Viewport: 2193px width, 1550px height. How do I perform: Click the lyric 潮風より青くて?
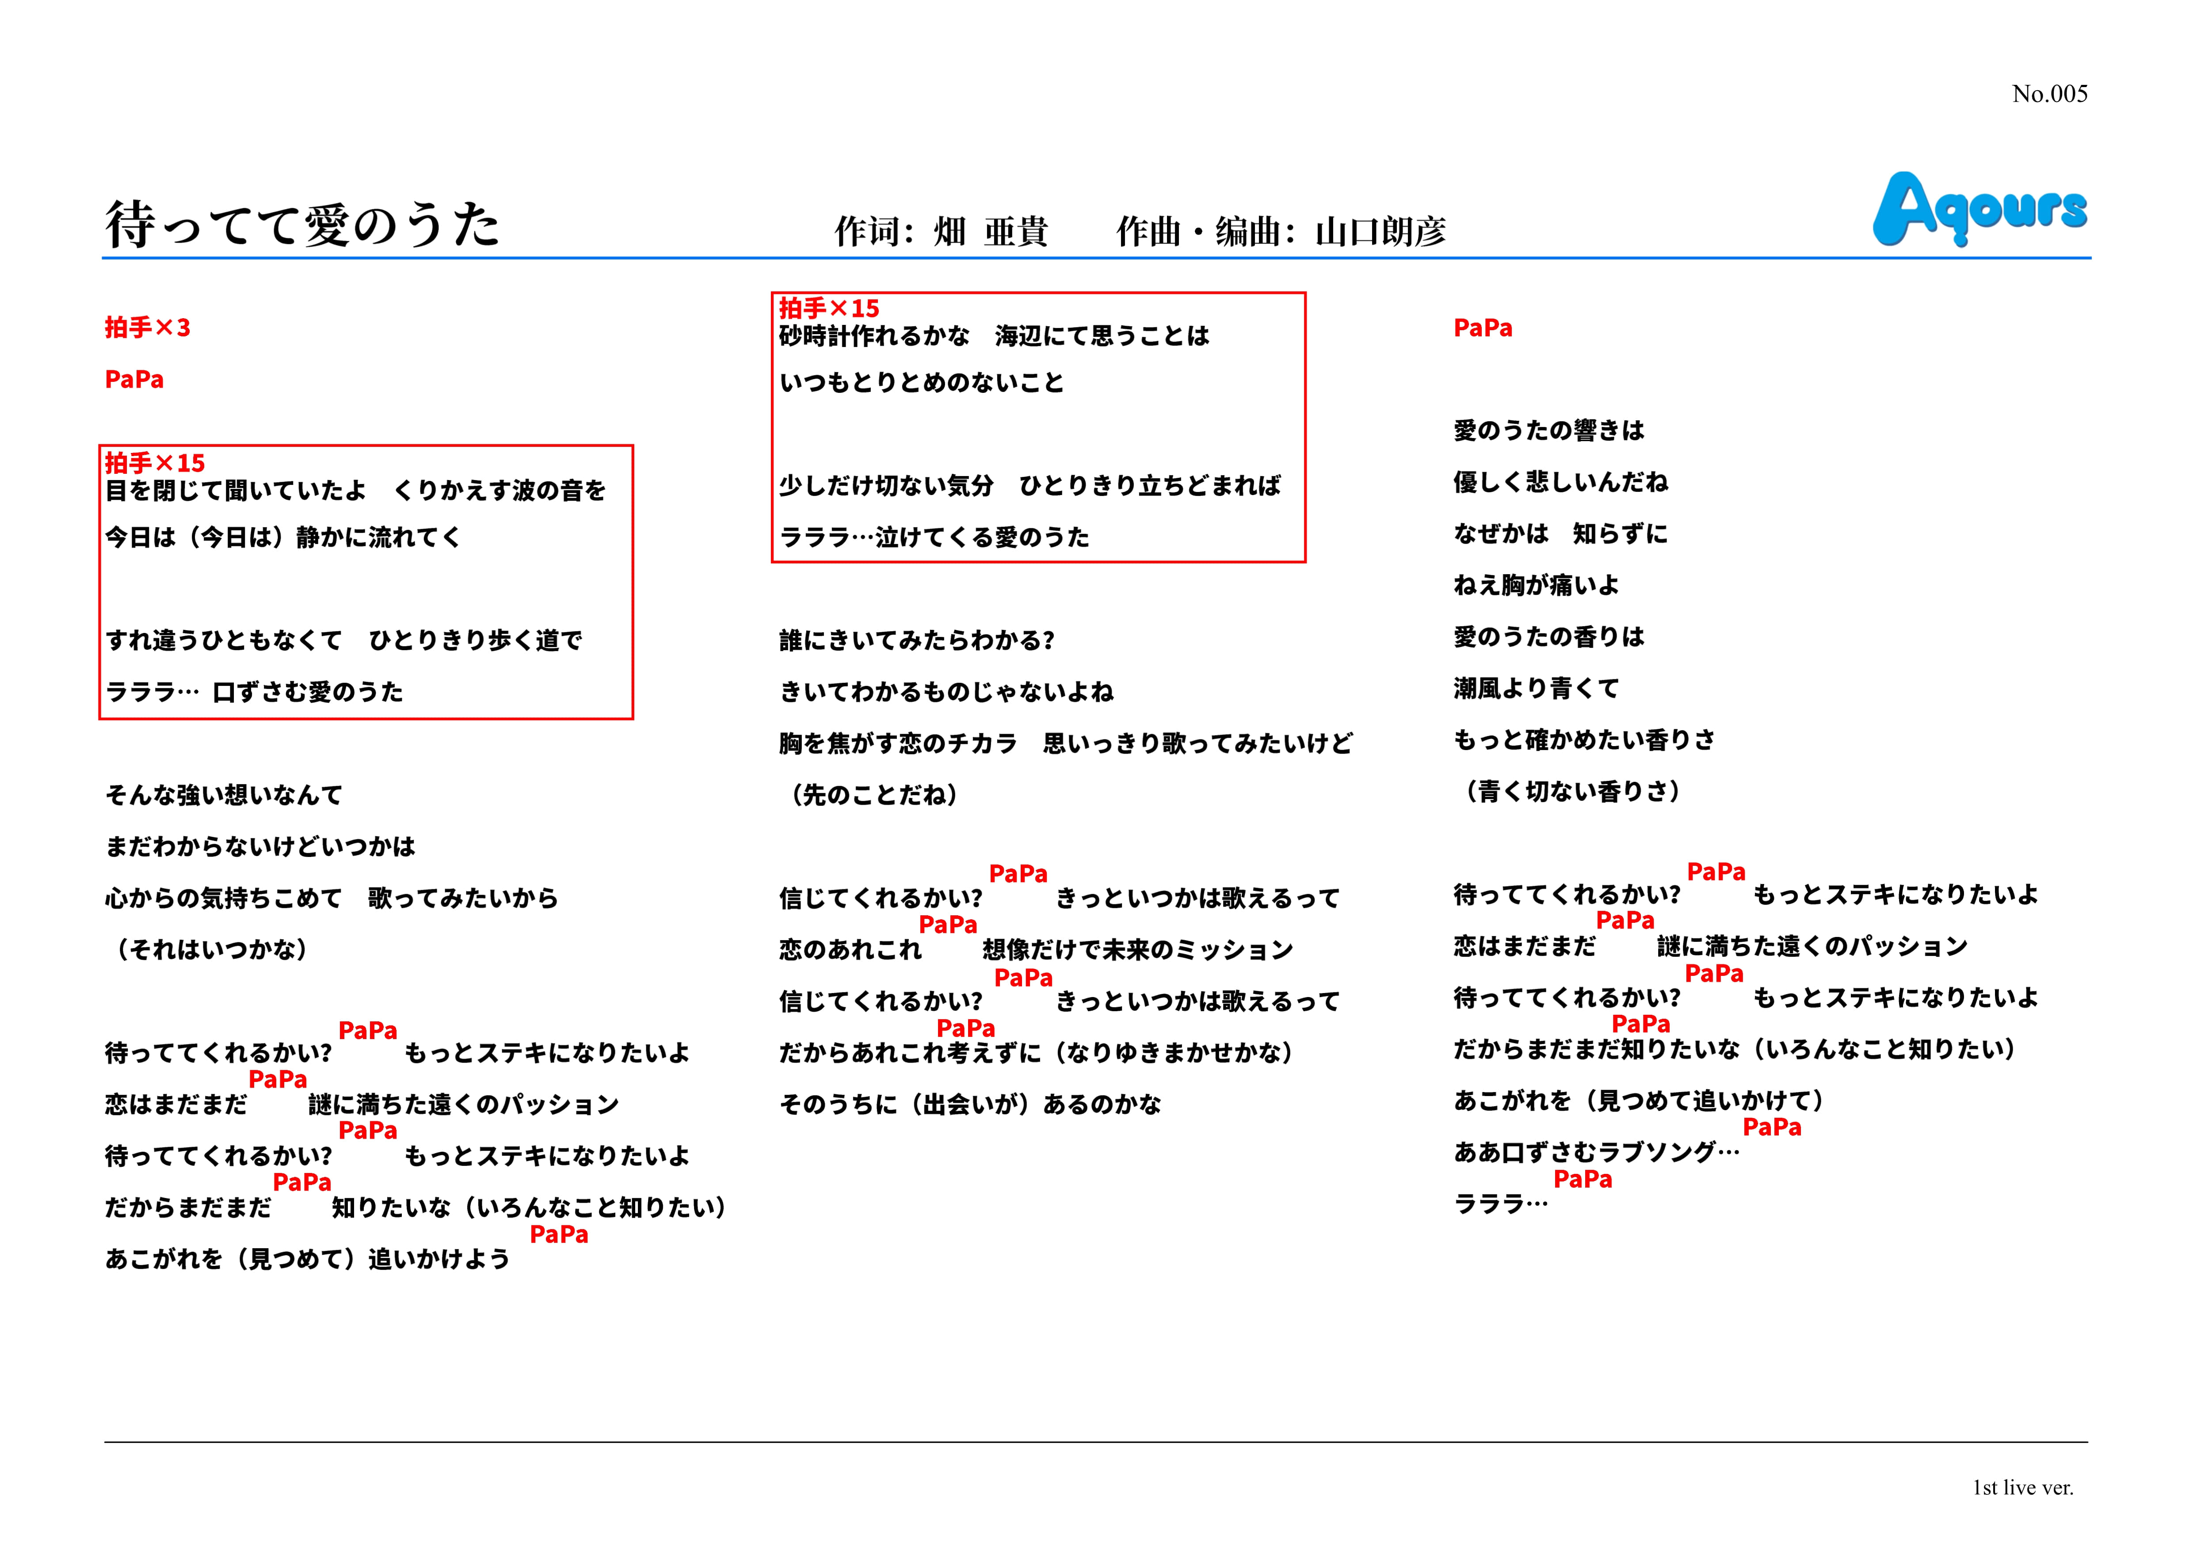1536,688
